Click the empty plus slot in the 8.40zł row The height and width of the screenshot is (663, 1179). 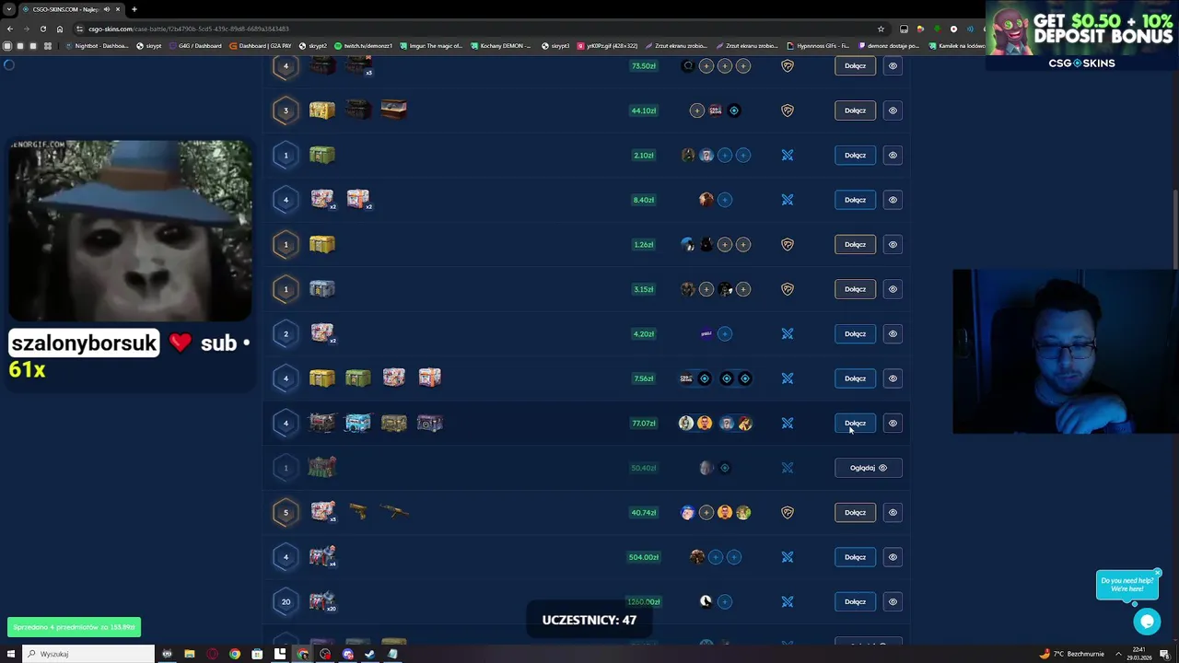(x=725, y=200)
